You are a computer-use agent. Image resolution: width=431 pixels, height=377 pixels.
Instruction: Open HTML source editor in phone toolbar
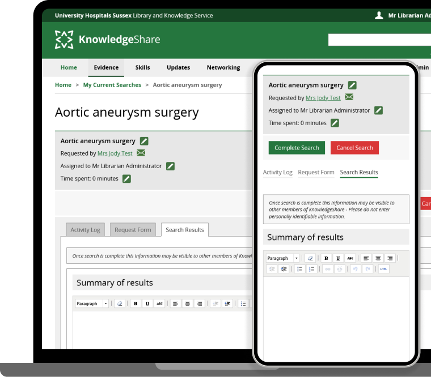(x=383, y=269)
